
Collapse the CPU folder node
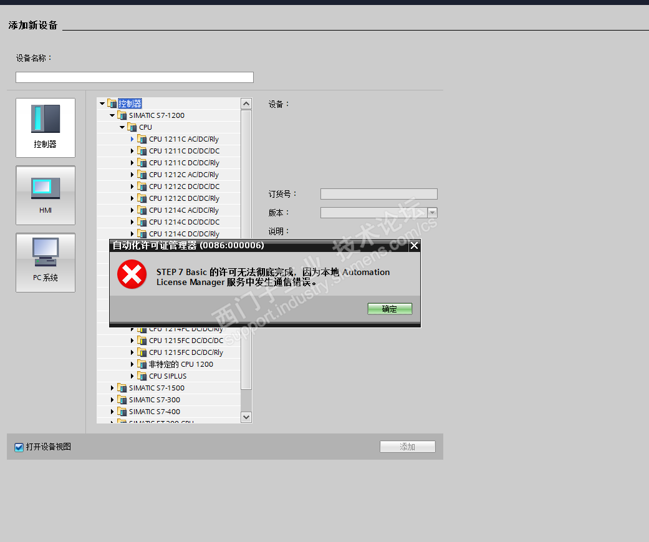(122, 127)
